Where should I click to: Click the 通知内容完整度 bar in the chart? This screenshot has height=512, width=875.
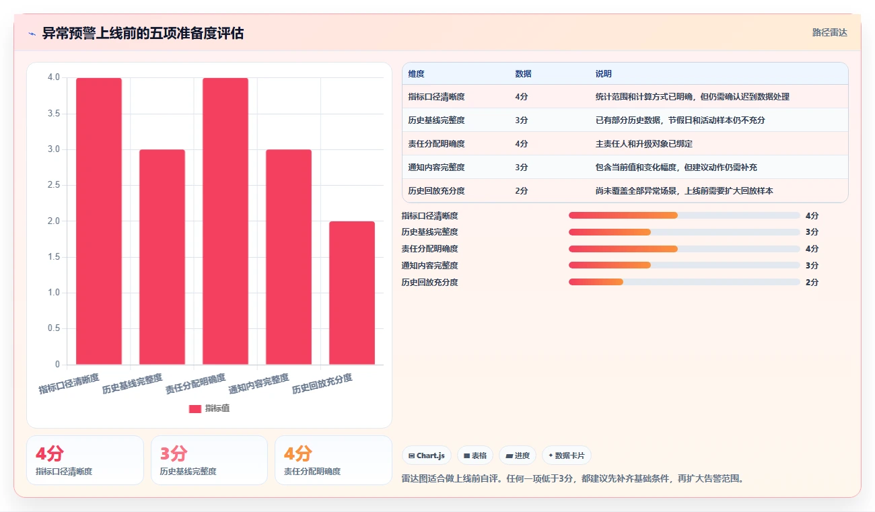[x=289, y=257]
